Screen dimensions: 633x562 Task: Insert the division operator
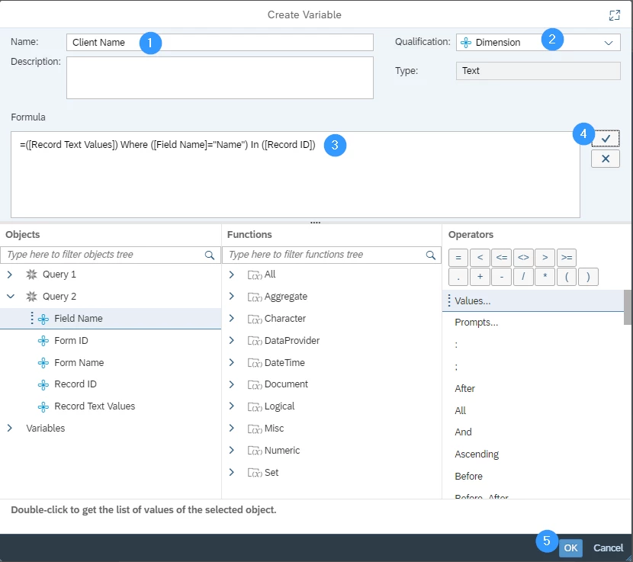(523, 277)
